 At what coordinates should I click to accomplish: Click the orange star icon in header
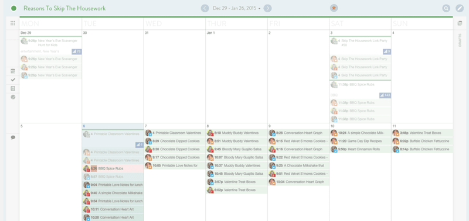pyautogui.click(x=334, y=8)
